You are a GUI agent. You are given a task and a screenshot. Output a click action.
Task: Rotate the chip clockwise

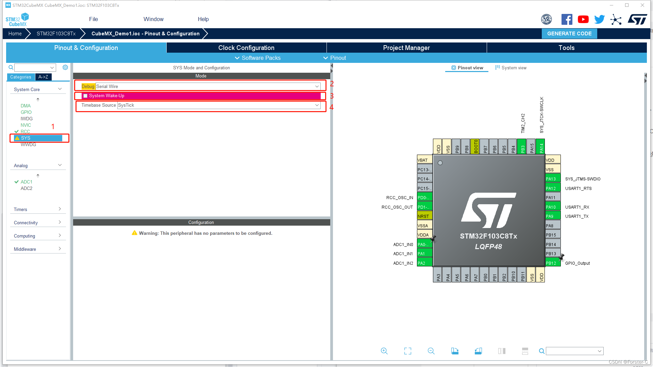click(455, 351)
